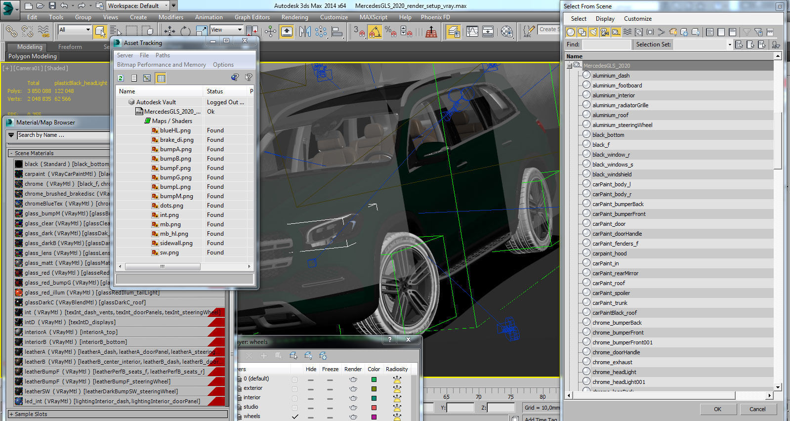Toggle Display Geometry in Select From Scene
This screenshot has height=421, width=790.
571,32
